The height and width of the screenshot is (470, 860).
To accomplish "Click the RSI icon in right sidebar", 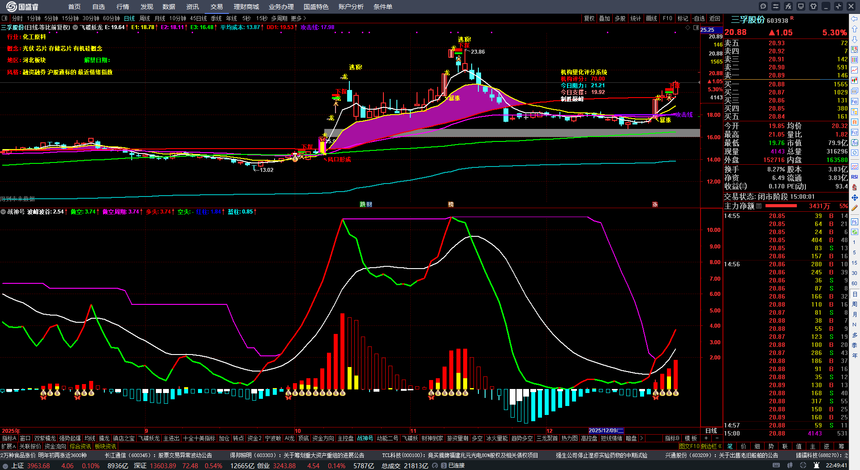I will [855, 177].
